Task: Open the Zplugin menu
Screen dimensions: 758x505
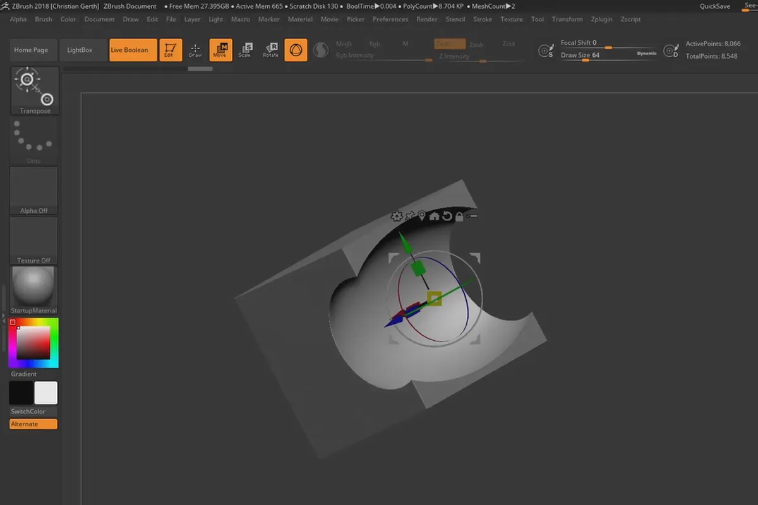Action: [x=602, y=19]
